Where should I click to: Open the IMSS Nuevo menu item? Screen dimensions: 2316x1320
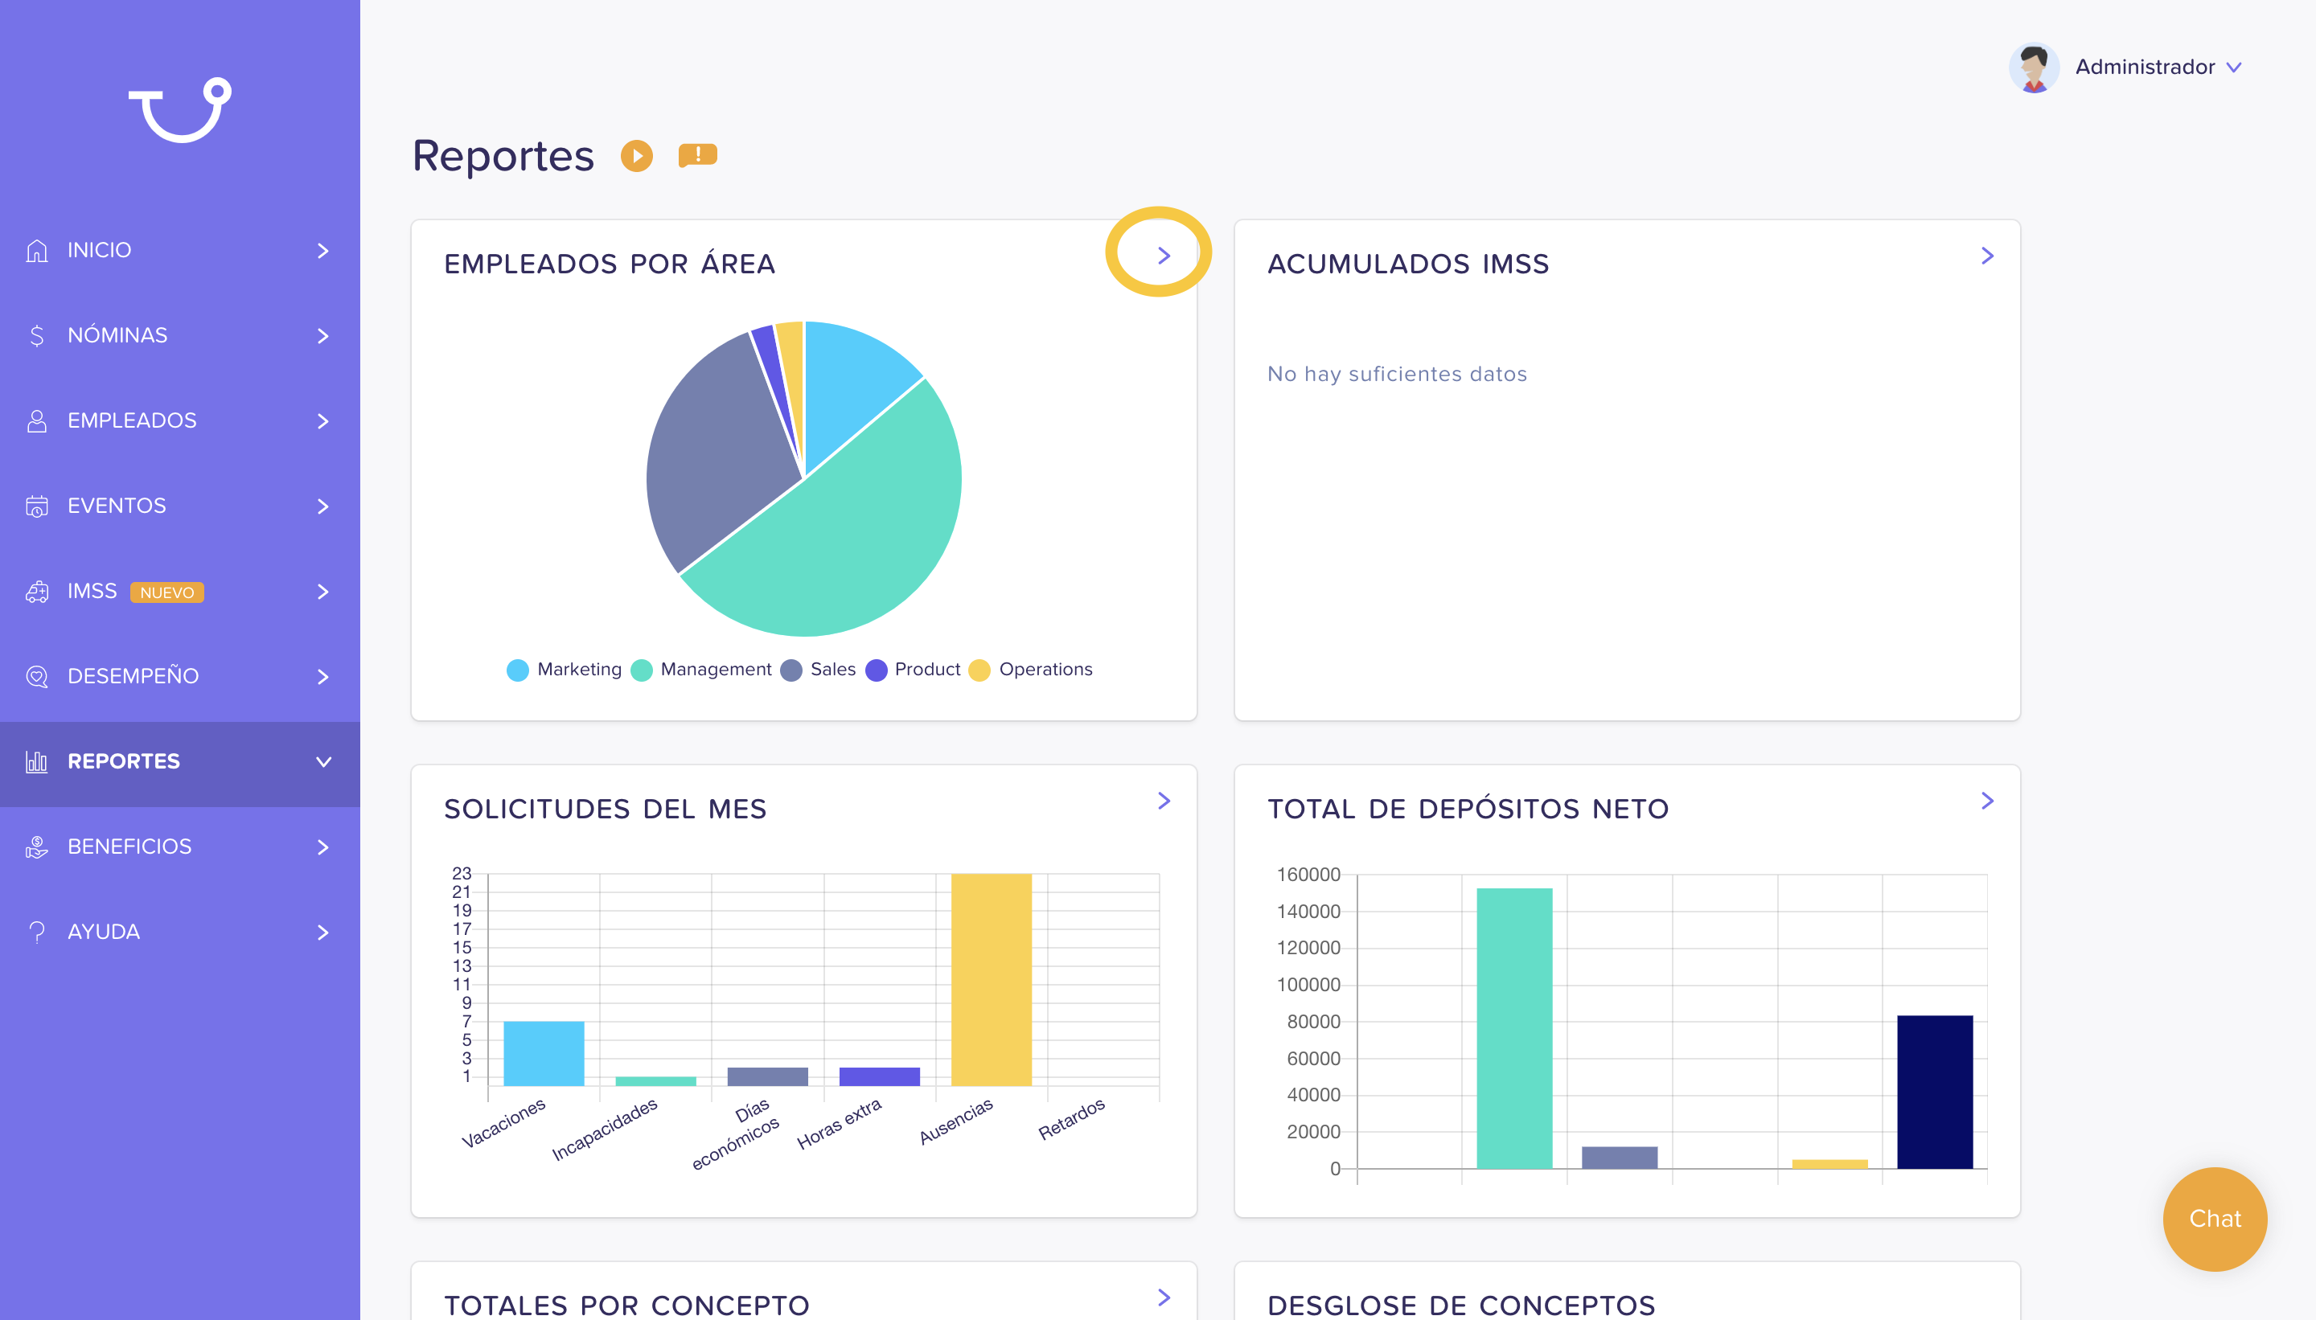pyautogui.click(x=179, y=592)
